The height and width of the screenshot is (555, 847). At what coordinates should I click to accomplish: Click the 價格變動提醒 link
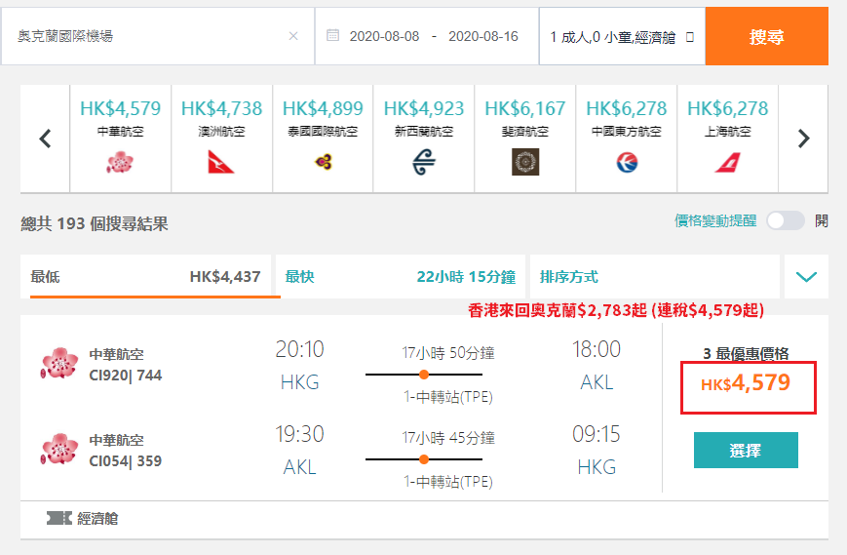tap(715, 220)
